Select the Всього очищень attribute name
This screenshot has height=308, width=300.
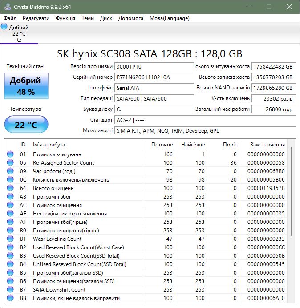coord(53,188)
